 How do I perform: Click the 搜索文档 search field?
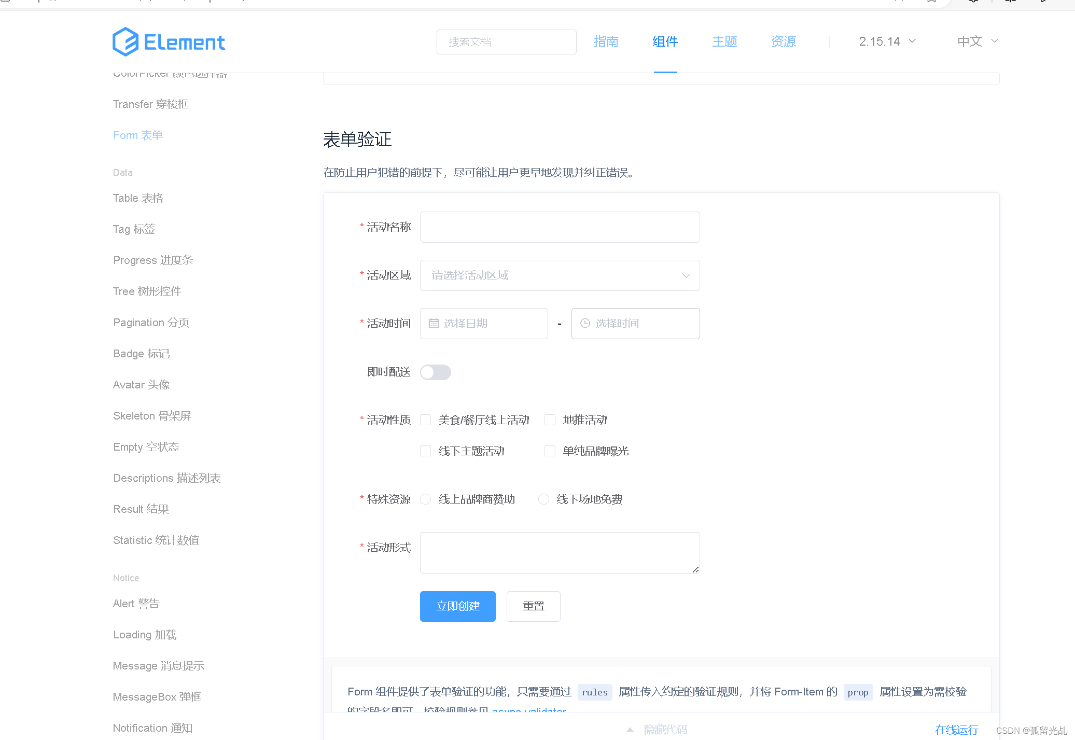[x=507, y=42]
